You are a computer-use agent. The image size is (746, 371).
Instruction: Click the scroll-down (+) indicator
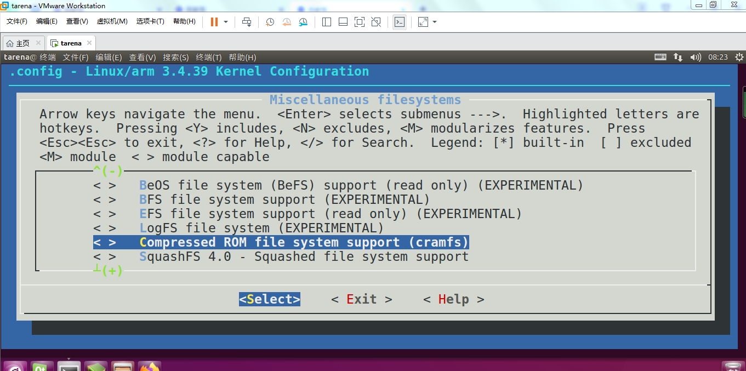point(108,271)
